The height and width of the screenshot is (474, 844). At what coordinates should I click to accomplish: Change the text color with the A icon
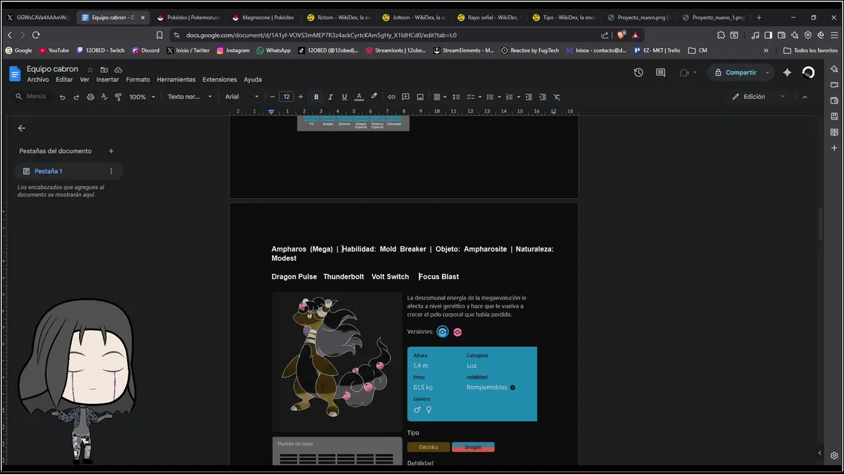click(359, 97)
